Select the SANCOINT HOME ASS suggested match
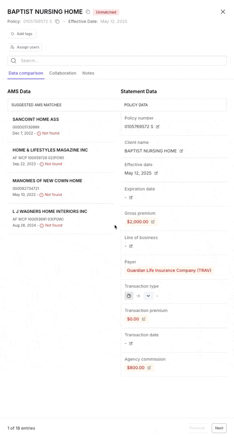The image size is (234, 438). (x=61, y=126)
